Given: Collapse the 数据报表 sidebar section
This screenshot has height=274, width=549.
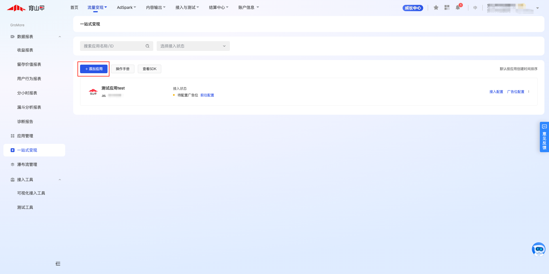Looking at the screenshot, I should [x=60, y=37].
